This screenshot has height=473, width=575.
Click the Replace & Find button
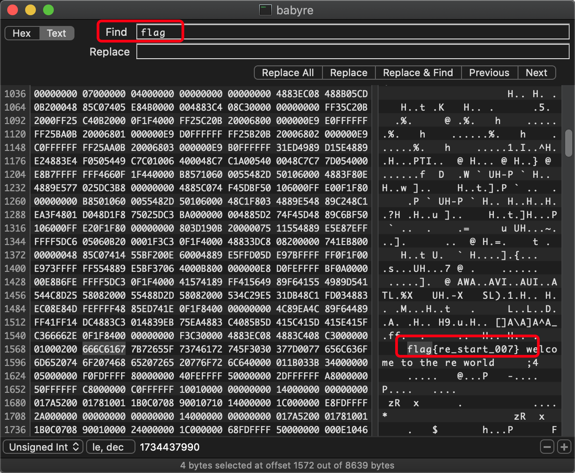click(418, 73)
